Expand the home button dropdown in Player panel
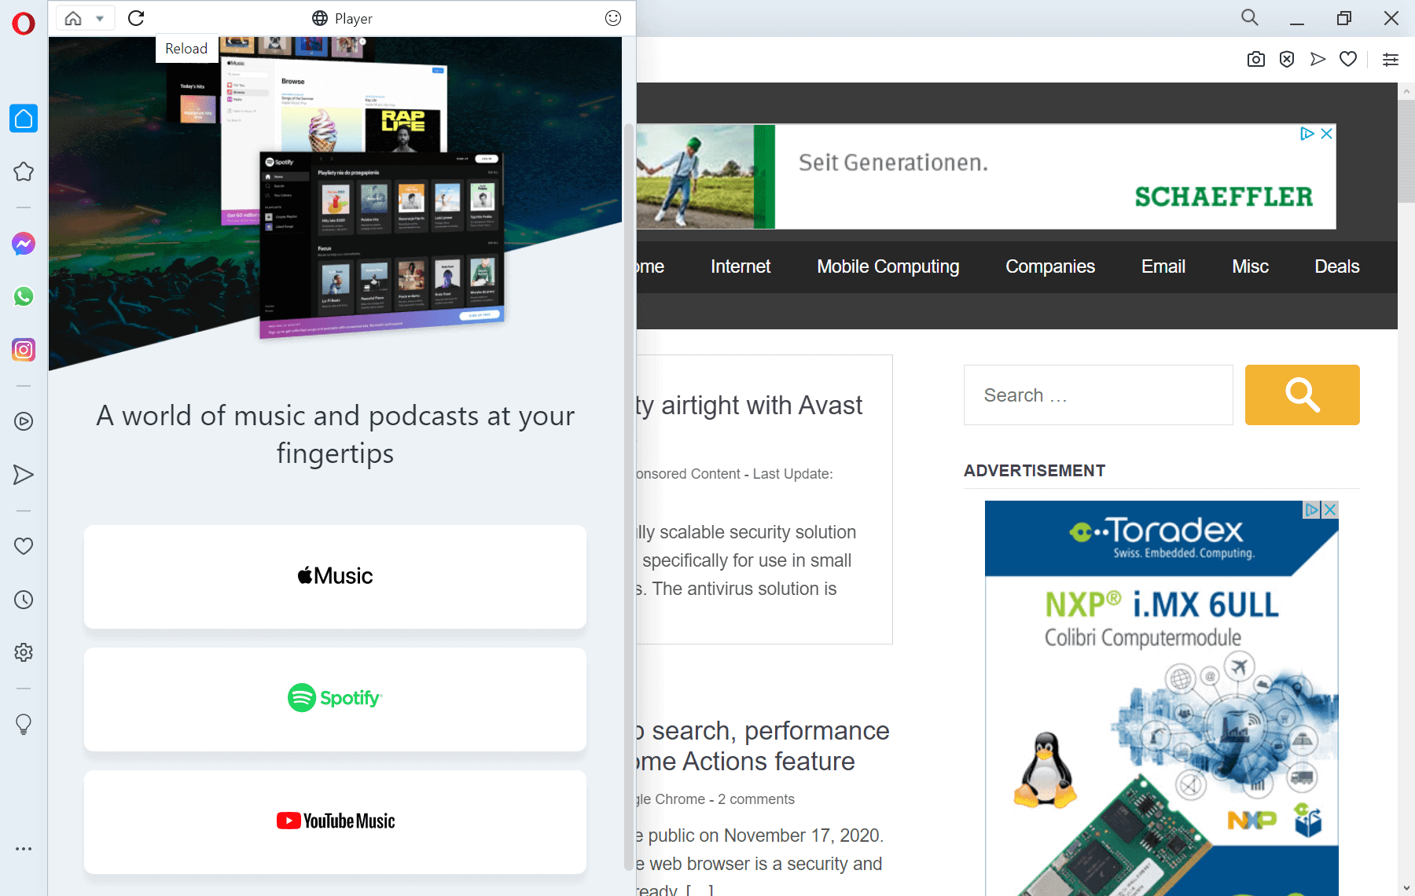 [99, 17]
